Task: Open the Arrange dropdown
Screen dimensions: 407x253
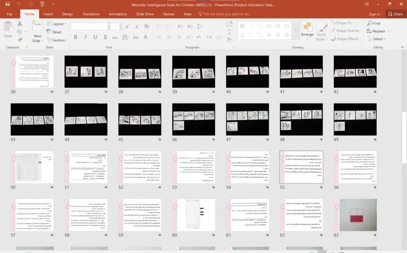Action: [x=307, y=31]
